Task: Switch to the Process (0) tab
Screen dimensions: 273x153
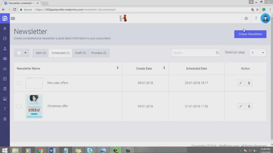Action: tap(99, 53)
